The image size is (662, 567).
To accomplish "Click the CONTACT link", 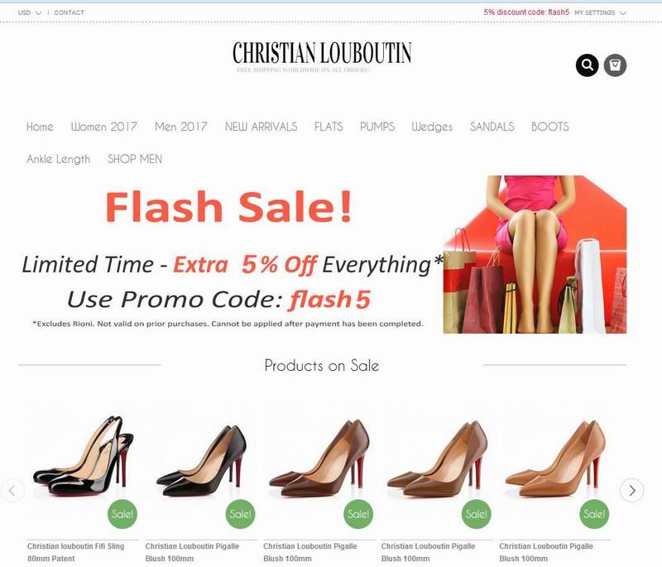I will point(69,12).
